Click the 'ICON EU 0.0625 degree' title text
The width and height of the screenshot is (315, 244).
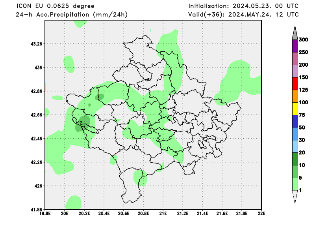point(55,6)
